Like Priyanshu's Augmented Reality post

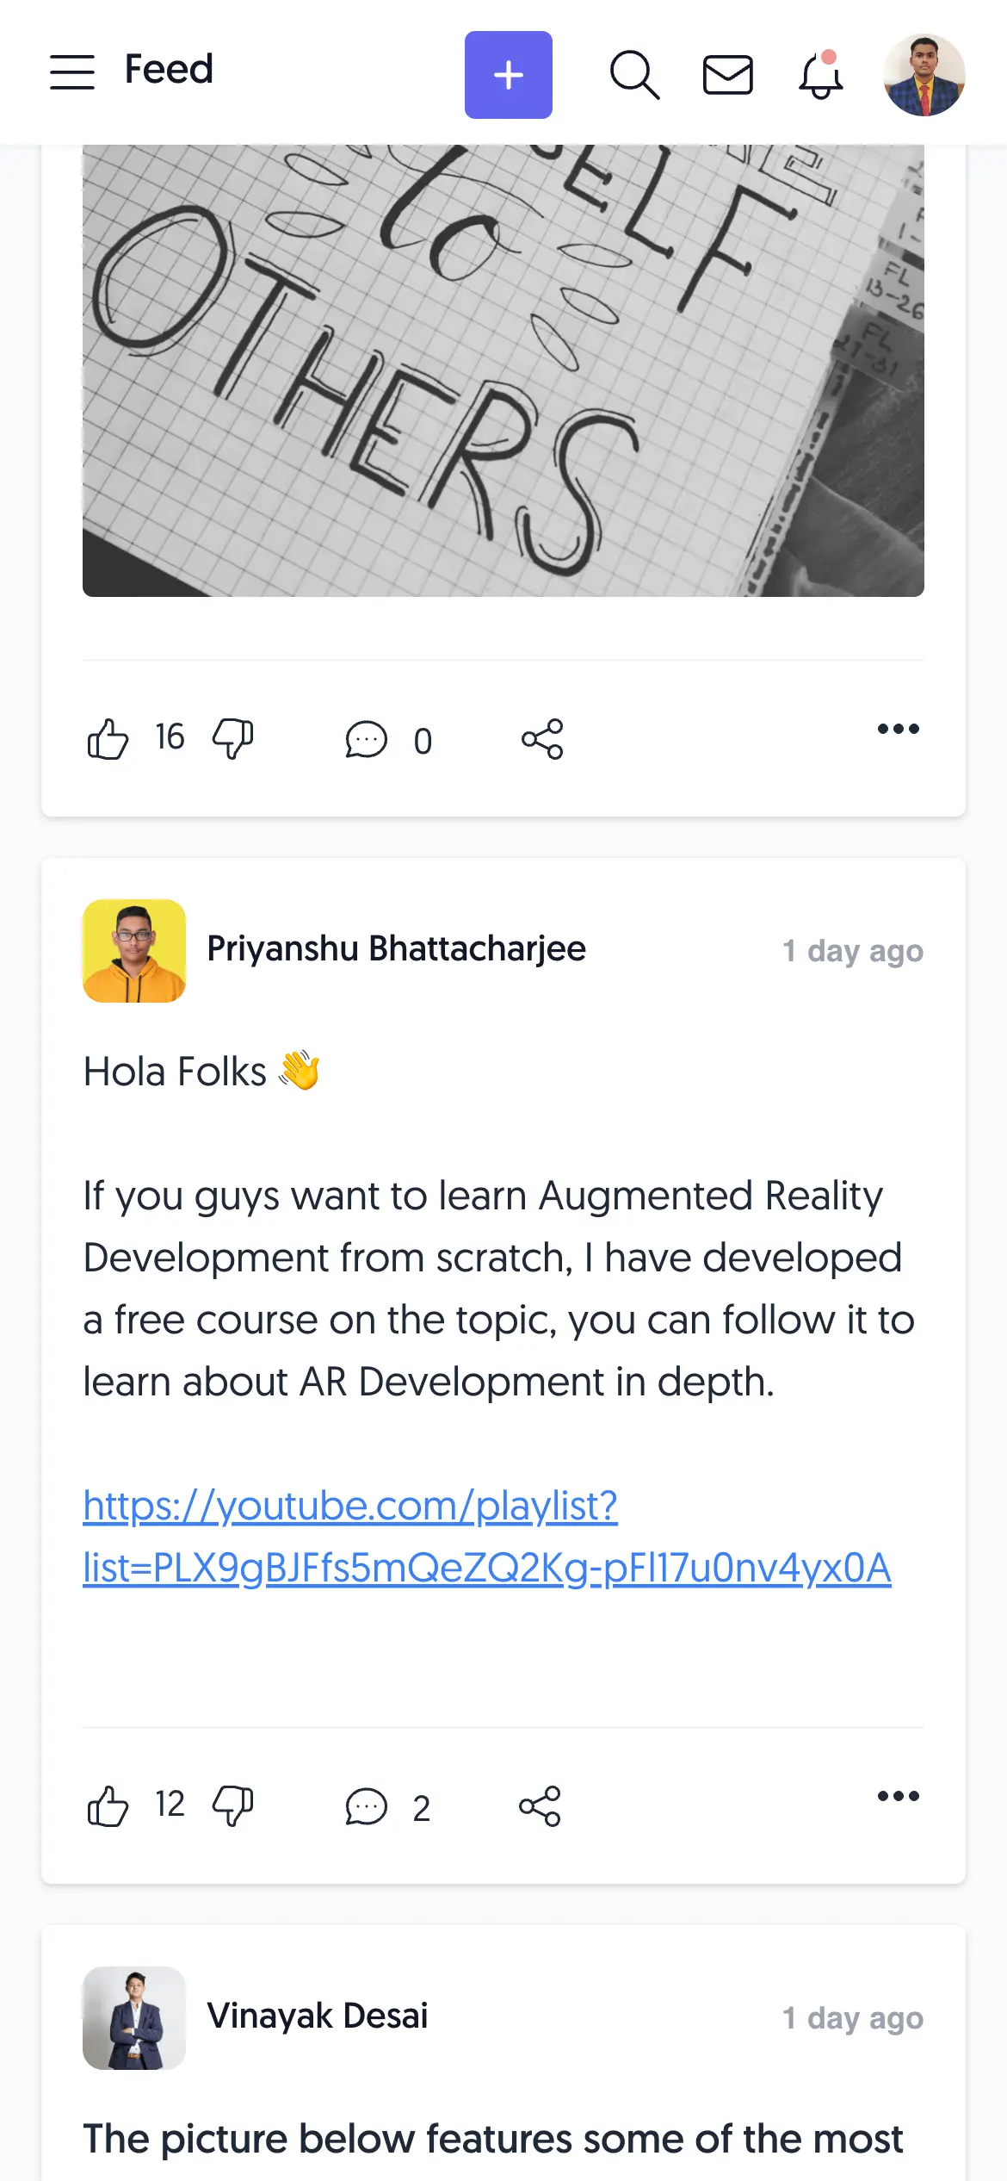(108, 1806)
